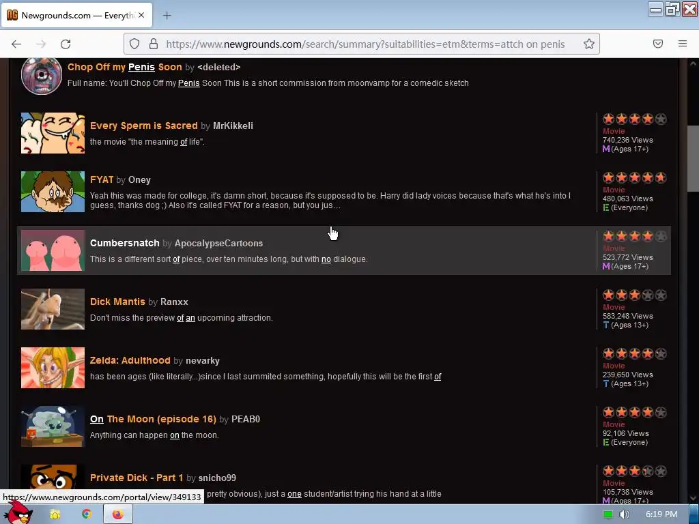Click star rating of Zelda: Adulthood

coord(635,354)
